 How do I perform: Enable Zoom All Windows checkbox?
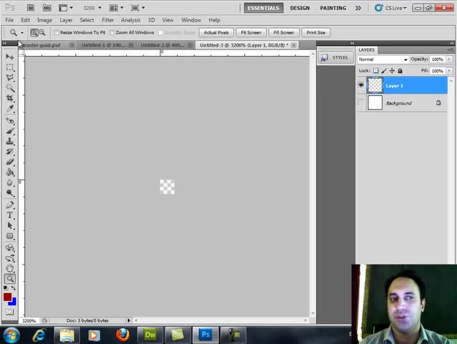click(112, 32)
